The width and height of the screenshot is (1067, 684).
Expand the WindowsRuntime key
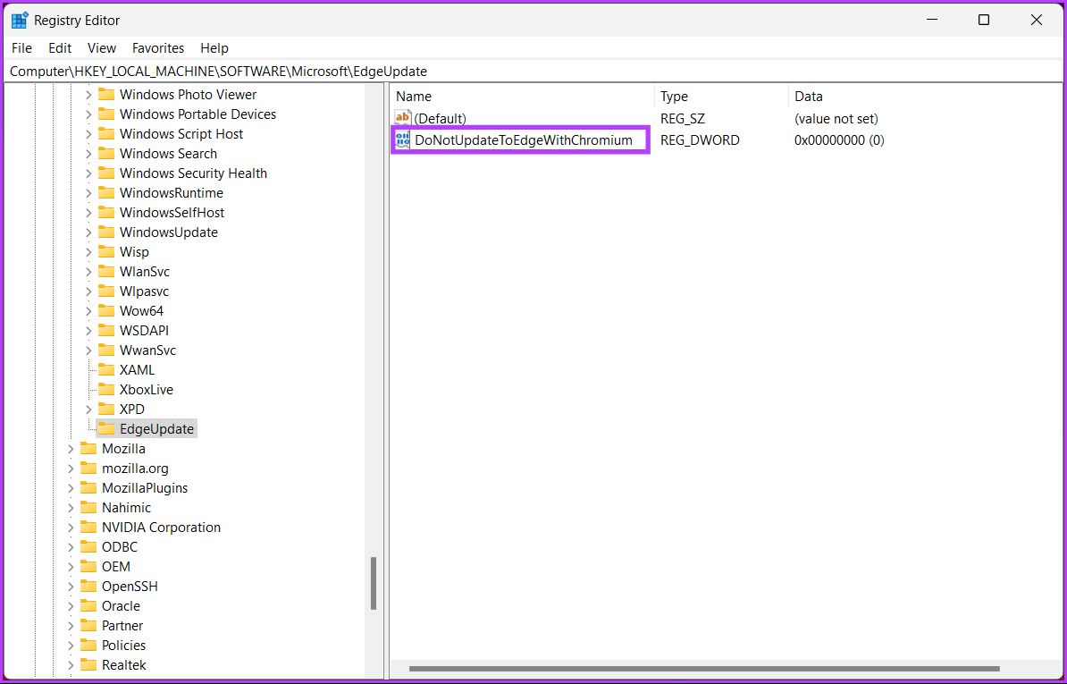click(88, 193)
